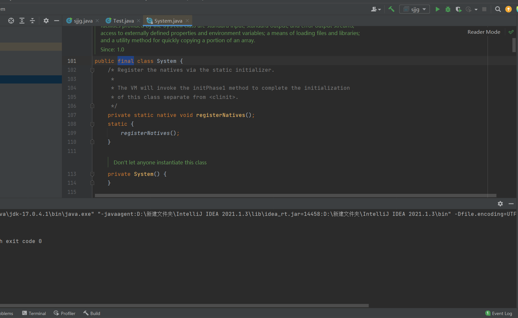Fold the comment block at line 102
Screen dimensions: 518x318
coord(92,70)
